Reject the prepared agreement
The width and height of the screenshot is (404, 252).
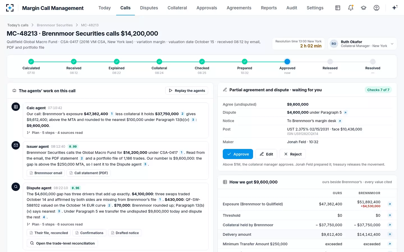[293, 154]
